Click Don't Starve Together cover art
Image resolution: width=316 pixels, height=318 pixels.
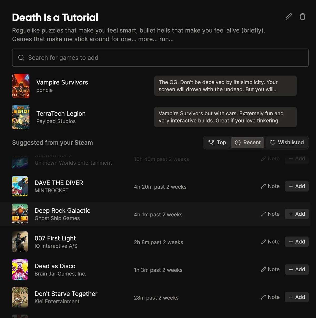pos(20,297)
